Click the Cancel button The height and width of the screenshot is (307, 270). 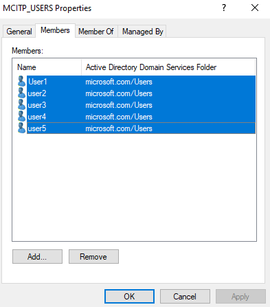(x=185, y=297)
